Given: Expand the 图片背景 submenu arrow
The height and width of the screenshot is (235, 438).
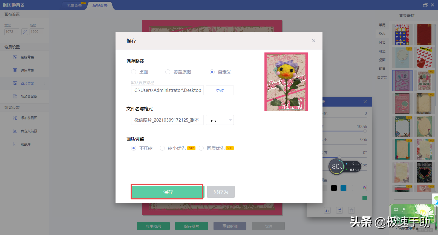Looking at the screenshot, I should tap(45, 83).
